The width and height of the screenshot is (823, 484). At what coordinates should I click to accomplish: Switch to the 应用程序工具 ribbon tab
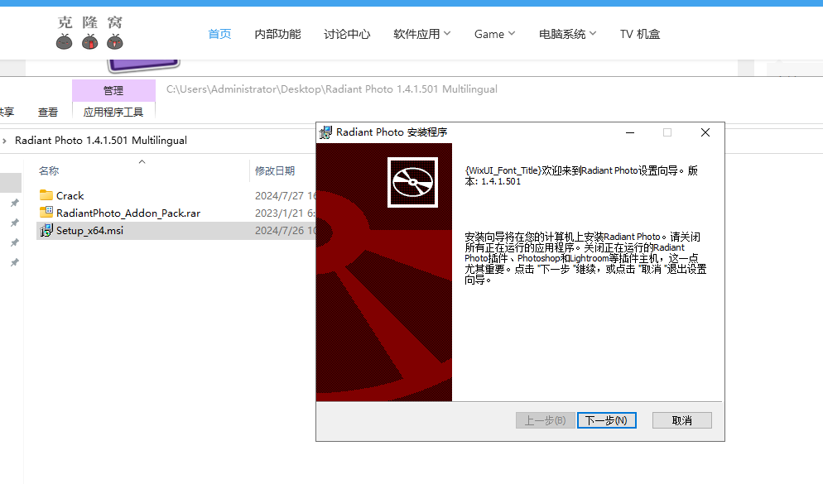113,113
